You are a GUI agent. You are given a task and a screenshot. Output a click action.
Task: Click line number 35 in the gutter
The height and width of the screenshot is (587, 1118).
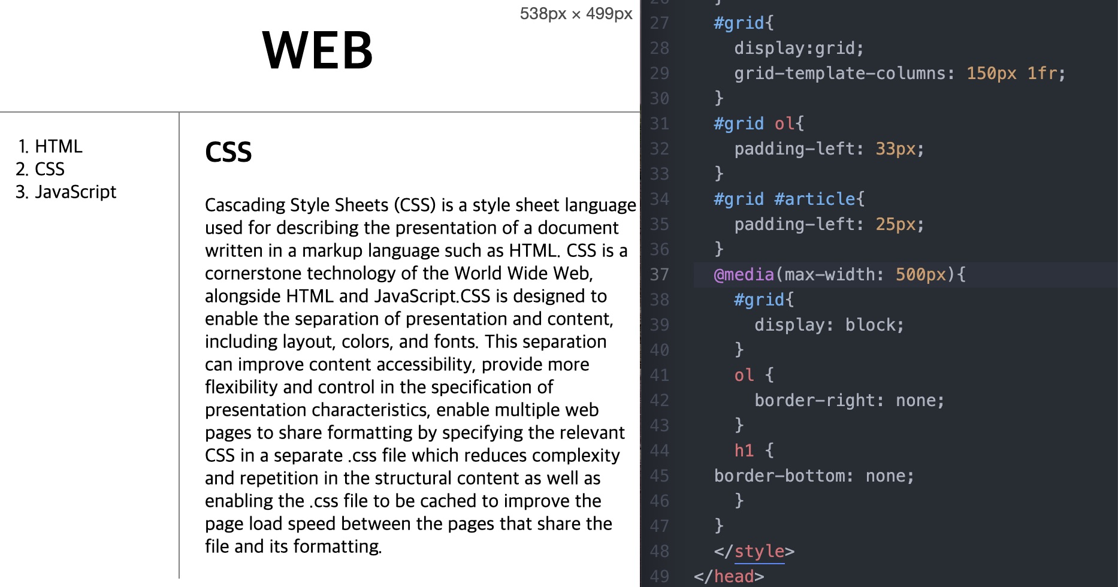click(x=659, y=224)
